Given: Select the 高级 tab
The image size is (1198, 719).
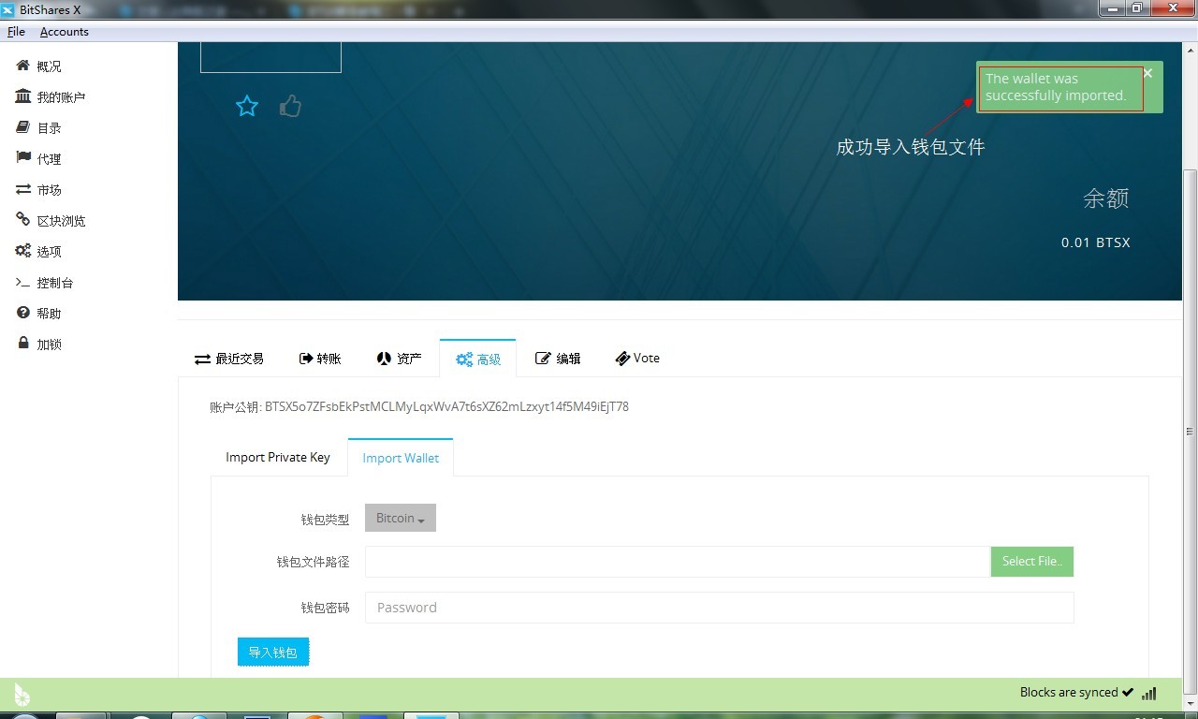Looking at the screenshot, I should coord(477,359).
